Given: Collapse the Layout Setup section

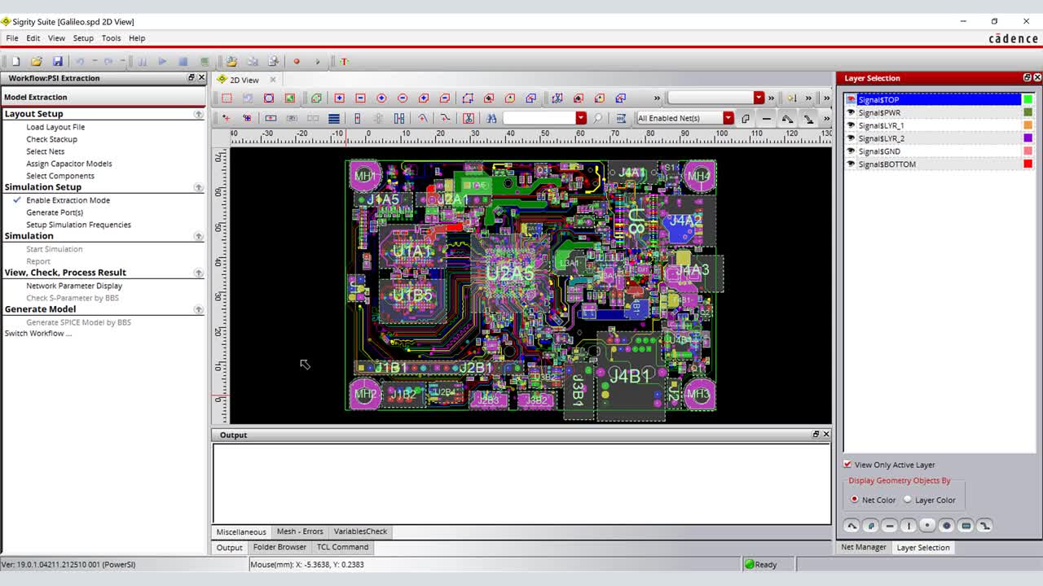Looking at the screenshot, I should 198,114.
